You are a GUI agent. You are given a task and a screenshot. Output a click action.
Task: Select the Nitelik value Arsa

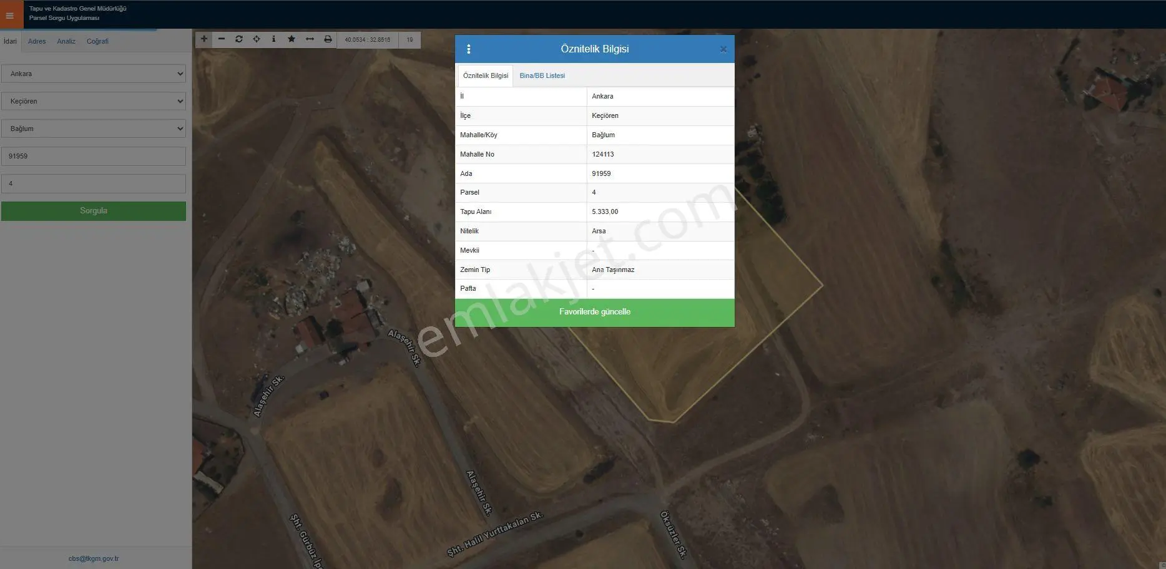(599, 231)
